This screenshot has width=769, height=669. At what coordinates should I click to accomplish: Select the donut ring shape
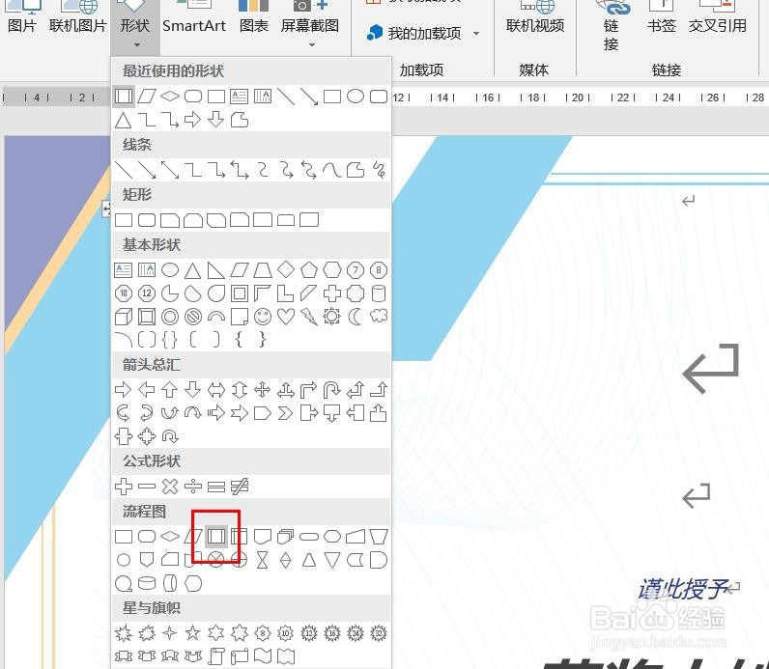(x=170, y=317)
